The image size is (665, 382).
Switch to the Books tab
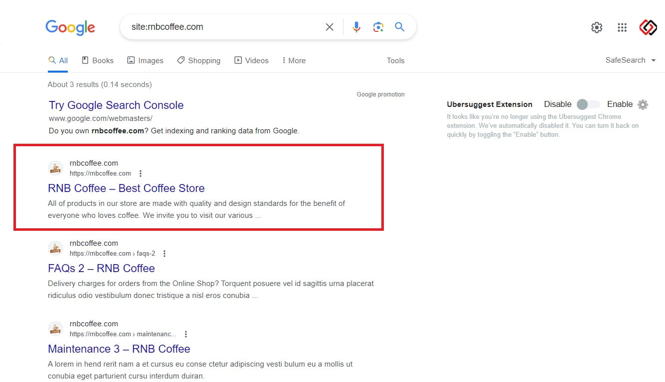tap(98, 61)
